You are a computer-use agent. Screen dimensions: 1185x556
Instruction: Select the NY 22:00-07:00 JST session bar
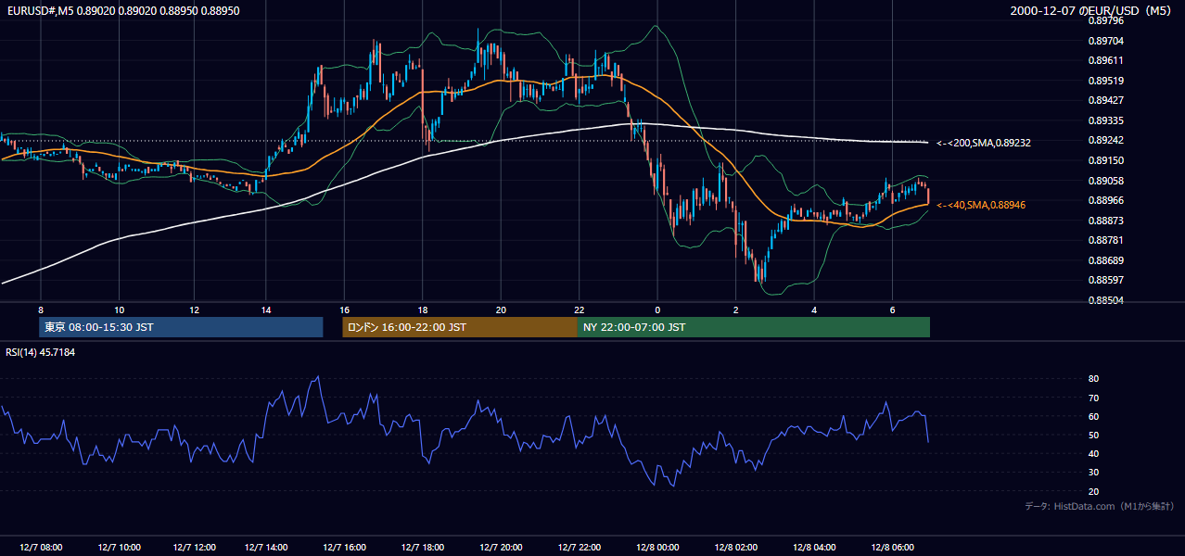click(754, 327)
